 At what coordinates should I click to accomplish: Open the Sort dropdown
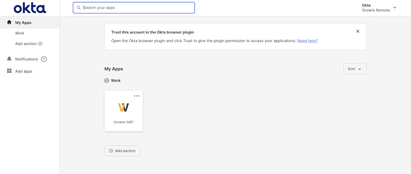pos(354,69)
